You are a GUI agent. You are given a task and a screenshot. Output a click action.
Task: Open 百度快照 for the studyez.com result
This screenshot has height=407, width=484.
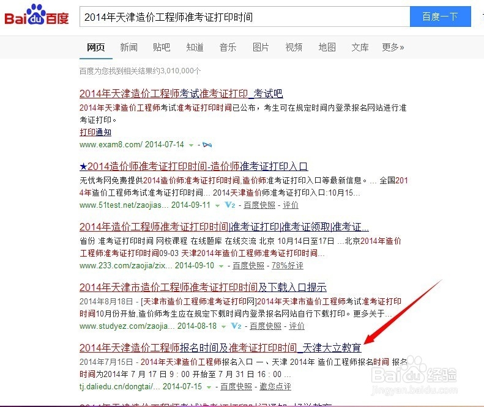pyautogui.click(x=266, y=326)
